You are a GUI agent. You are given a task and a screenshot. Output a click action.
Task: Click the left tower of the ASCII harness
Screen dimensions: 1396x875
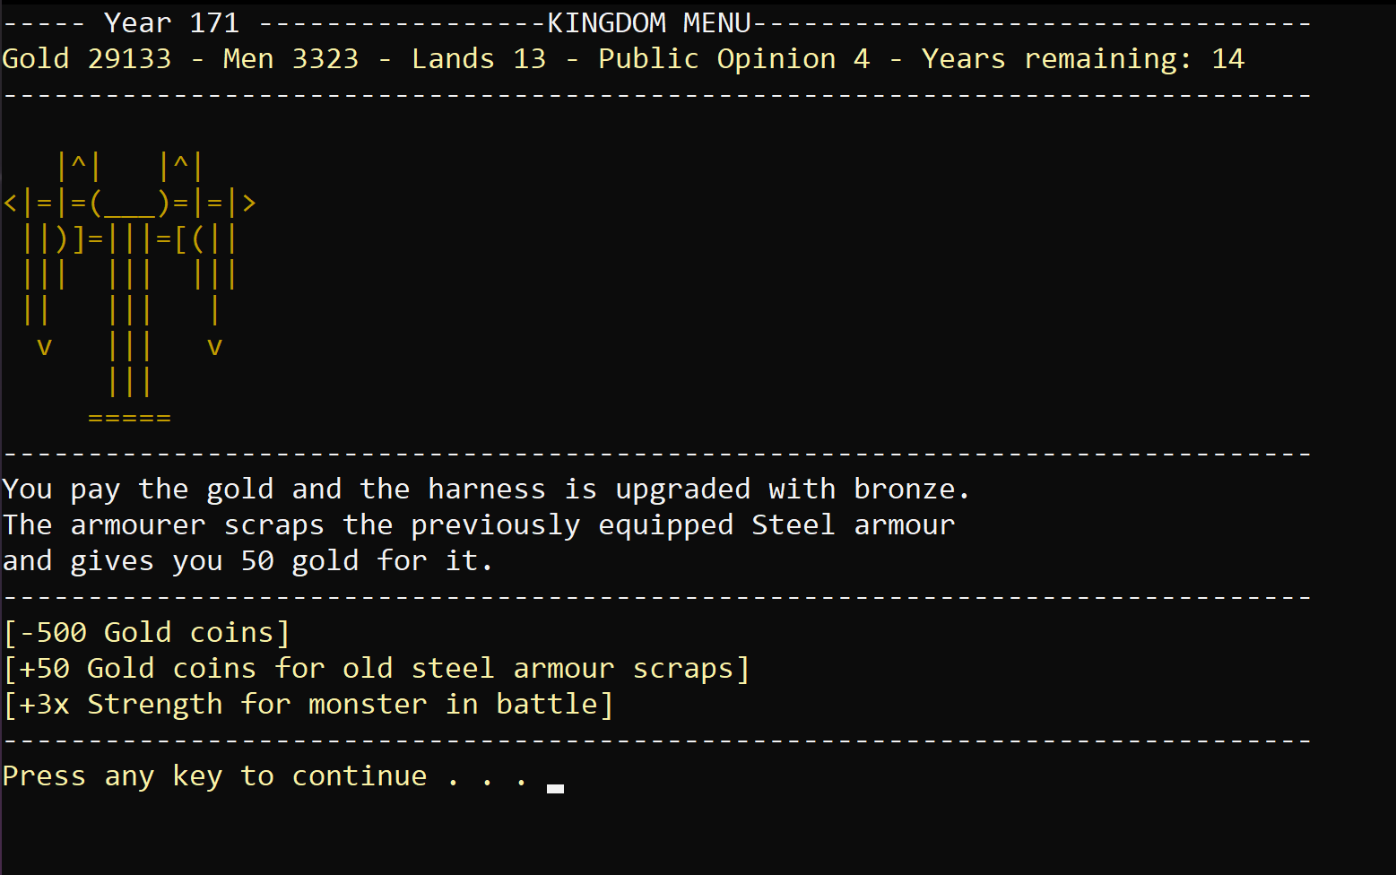(x=79, y=167)
